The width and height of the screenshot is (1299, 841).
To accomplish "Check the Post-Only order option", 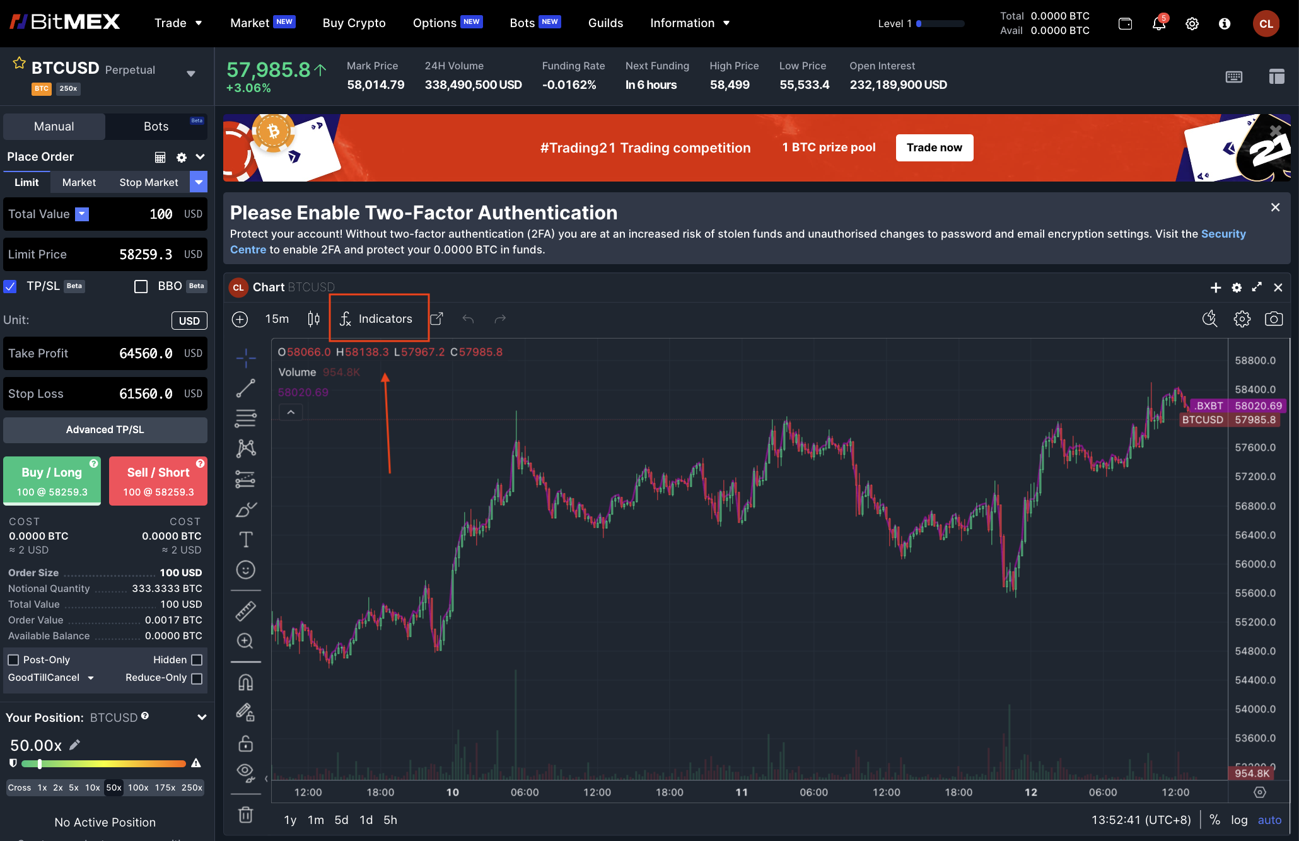I will tap(13, 659).
